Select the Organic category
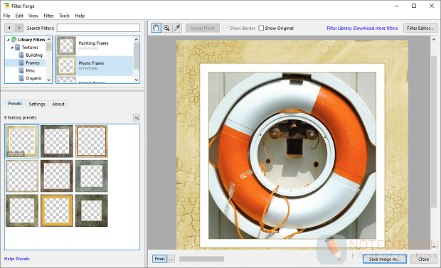Screen dimensions: 441x268 [x=33, y=78]
